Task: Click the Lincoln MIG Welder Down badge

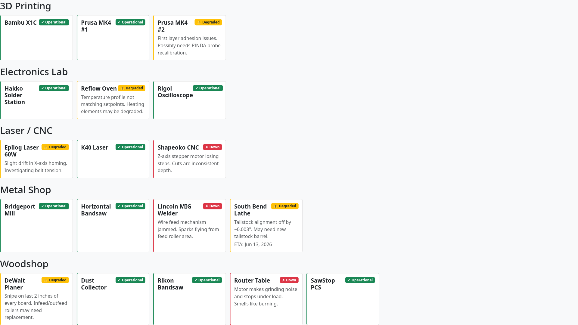Action: coord(213,206)
